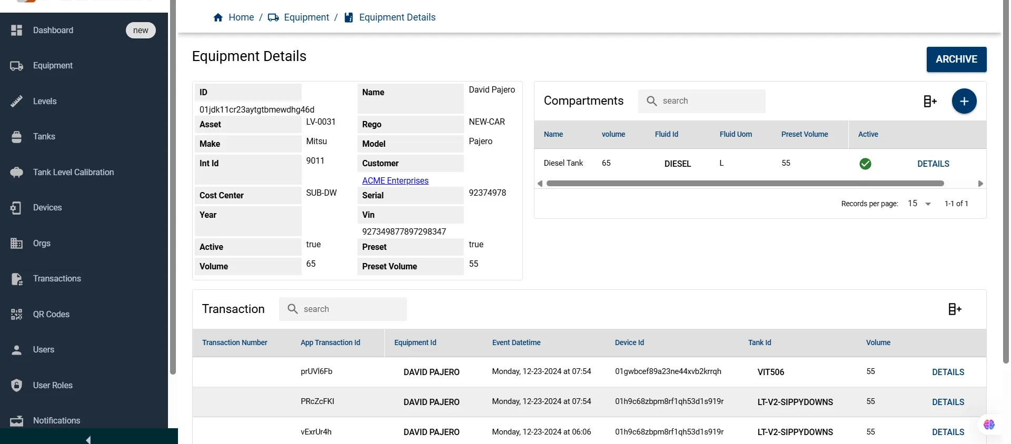This screenshot has height=444, width=1011.
Task: Go to Home breadcrumb link
Action: tap(241, 17)
